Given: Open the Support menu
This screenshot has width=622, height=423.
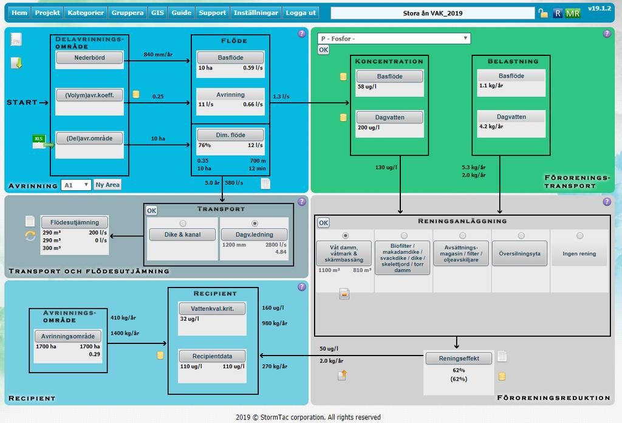Looking at the screenshot, I should (212, 13).
